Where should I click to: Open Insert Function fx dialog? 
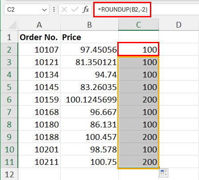click(86, 10)
